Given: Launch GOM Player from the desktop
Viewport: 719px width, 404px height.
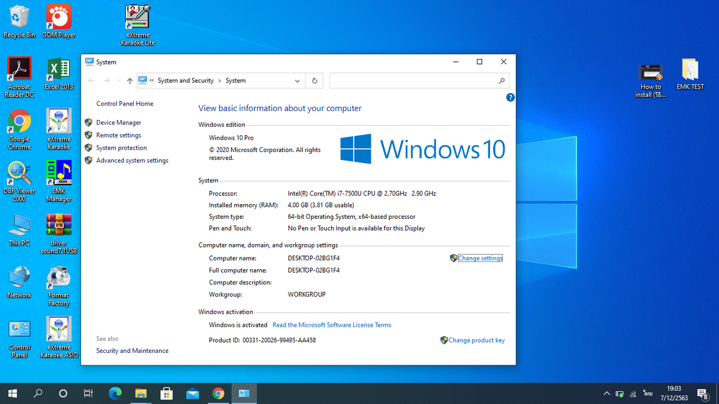Looking at the screenshot, I should [58, 22].
